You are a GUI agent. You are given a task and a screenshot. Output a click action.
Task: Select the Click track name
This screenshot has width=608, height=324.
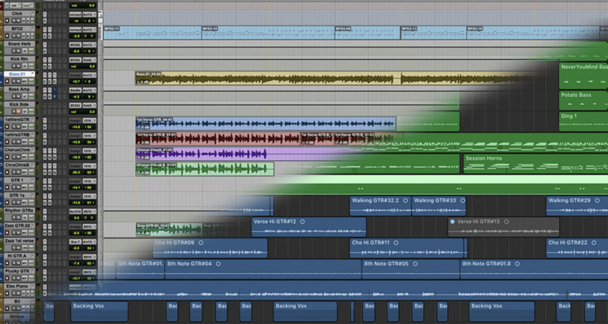coord(17,13)
